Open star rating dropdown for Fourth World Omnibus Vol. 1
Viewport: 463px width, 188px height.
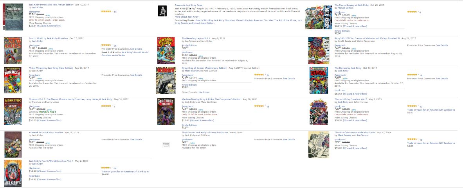pyautogui.click(x=106, y=168)
